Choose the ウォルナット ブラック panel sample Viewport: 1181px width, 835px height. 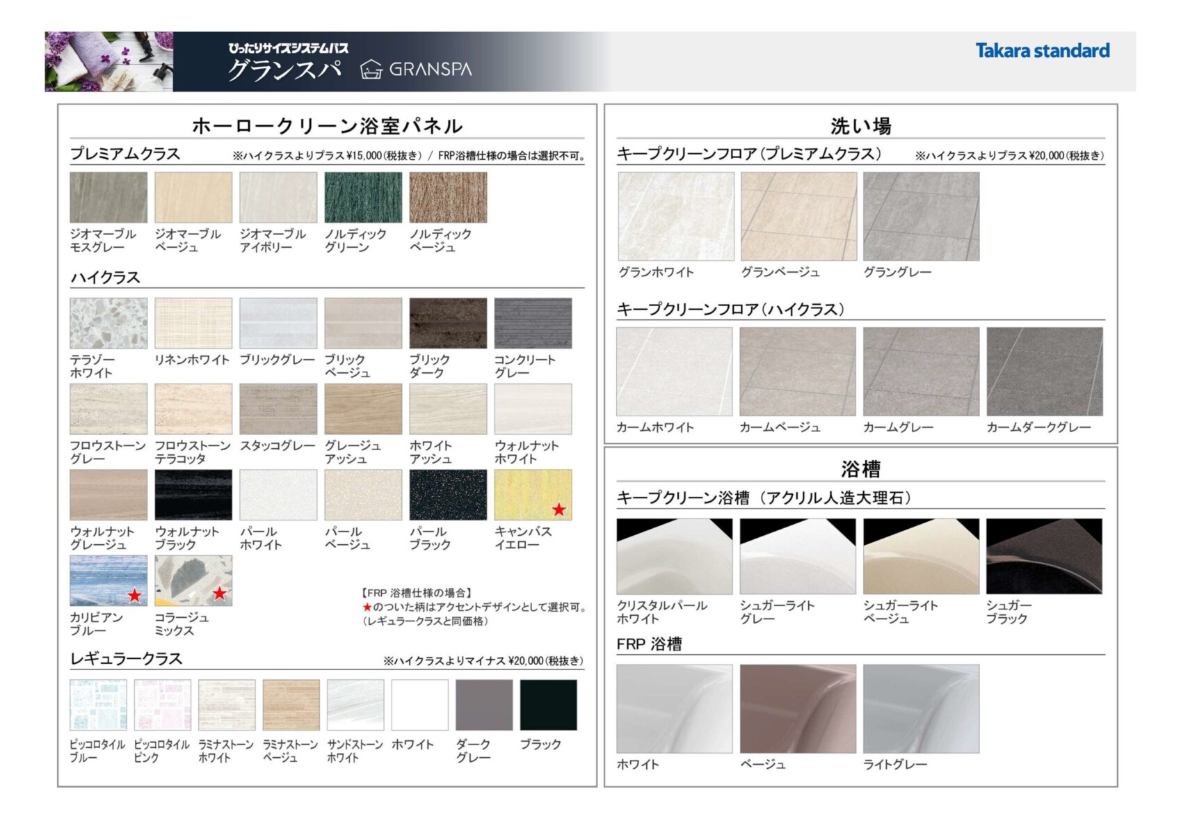click(193, 495)
